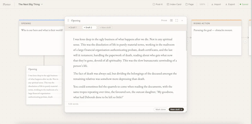
Task: Open the Opening Post-it note on canvas
Action: 44,85
